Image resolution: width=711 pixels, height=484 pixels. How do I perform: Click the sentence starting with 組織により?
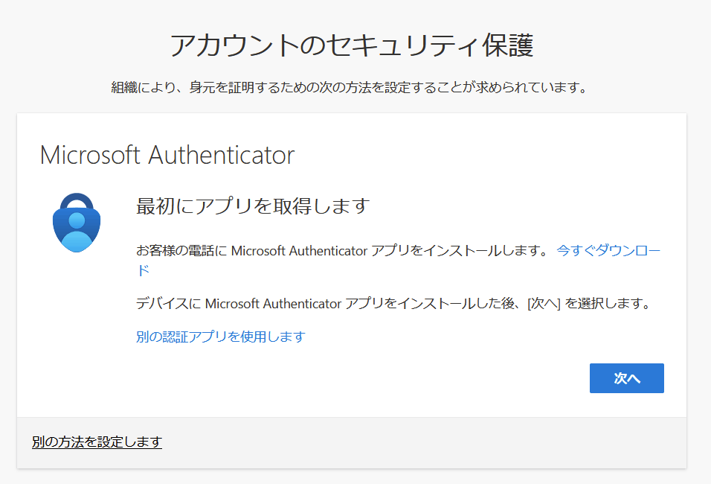point(350,87)
